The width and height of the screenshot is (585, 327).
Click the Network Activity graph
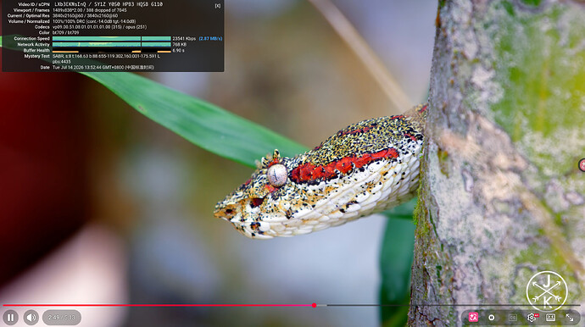click(x=112, y=44)
